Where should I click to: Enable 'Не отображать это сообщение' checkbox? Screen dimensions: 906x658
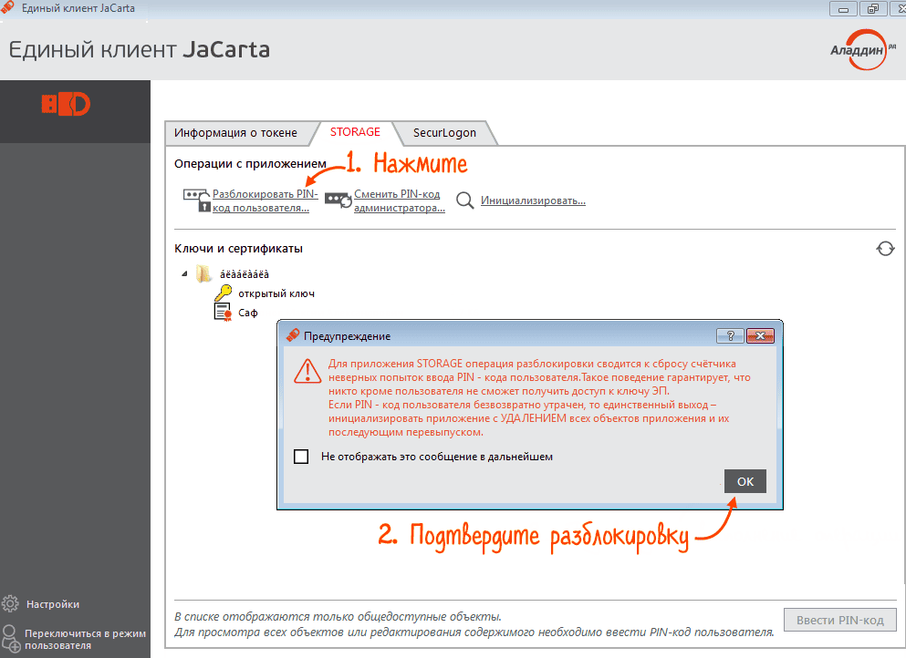[x=301, y=457]
